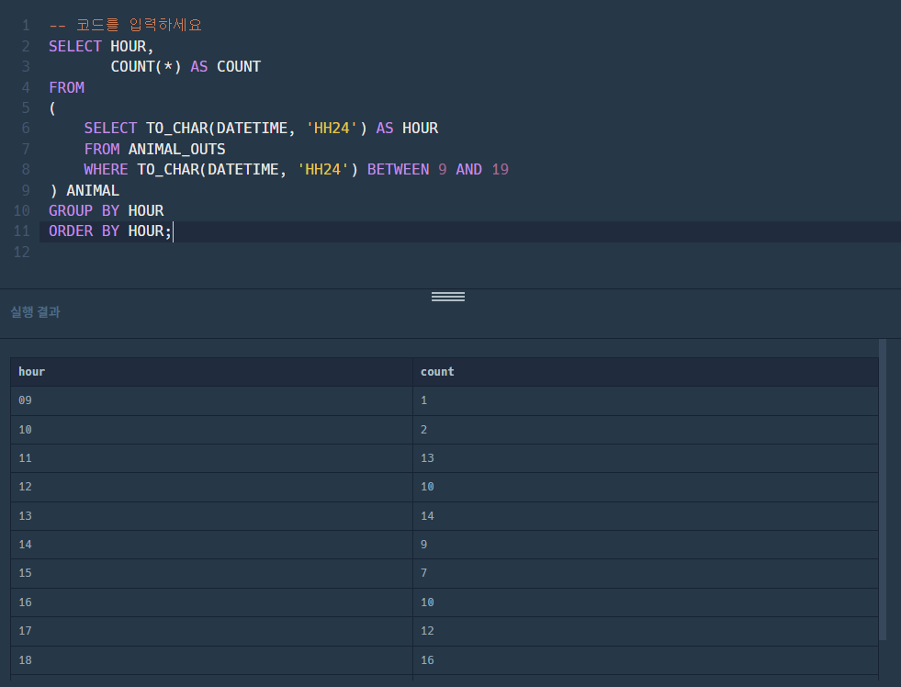Click the count cell '10' in the hour 12 row

[646, 487]
